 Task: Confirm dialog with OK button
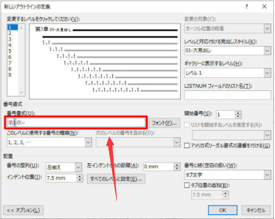coord(223,210)
